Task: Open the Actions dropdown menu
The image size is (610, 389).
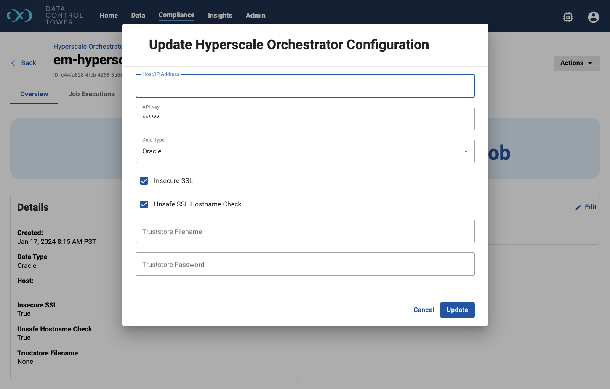Action: click(x=576, y=63)
